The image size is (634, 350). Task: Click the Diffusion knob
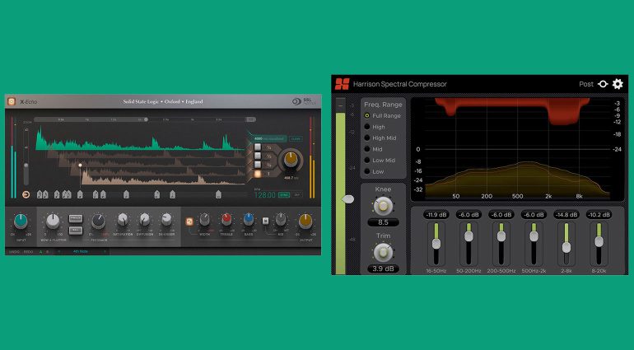[x=144, y=220]
